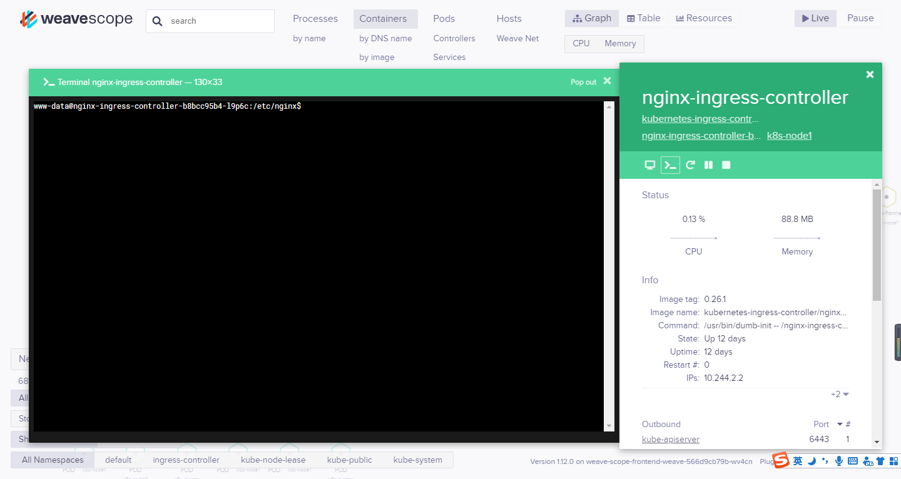Open the Weave Net view

click(x=517, y=39)
